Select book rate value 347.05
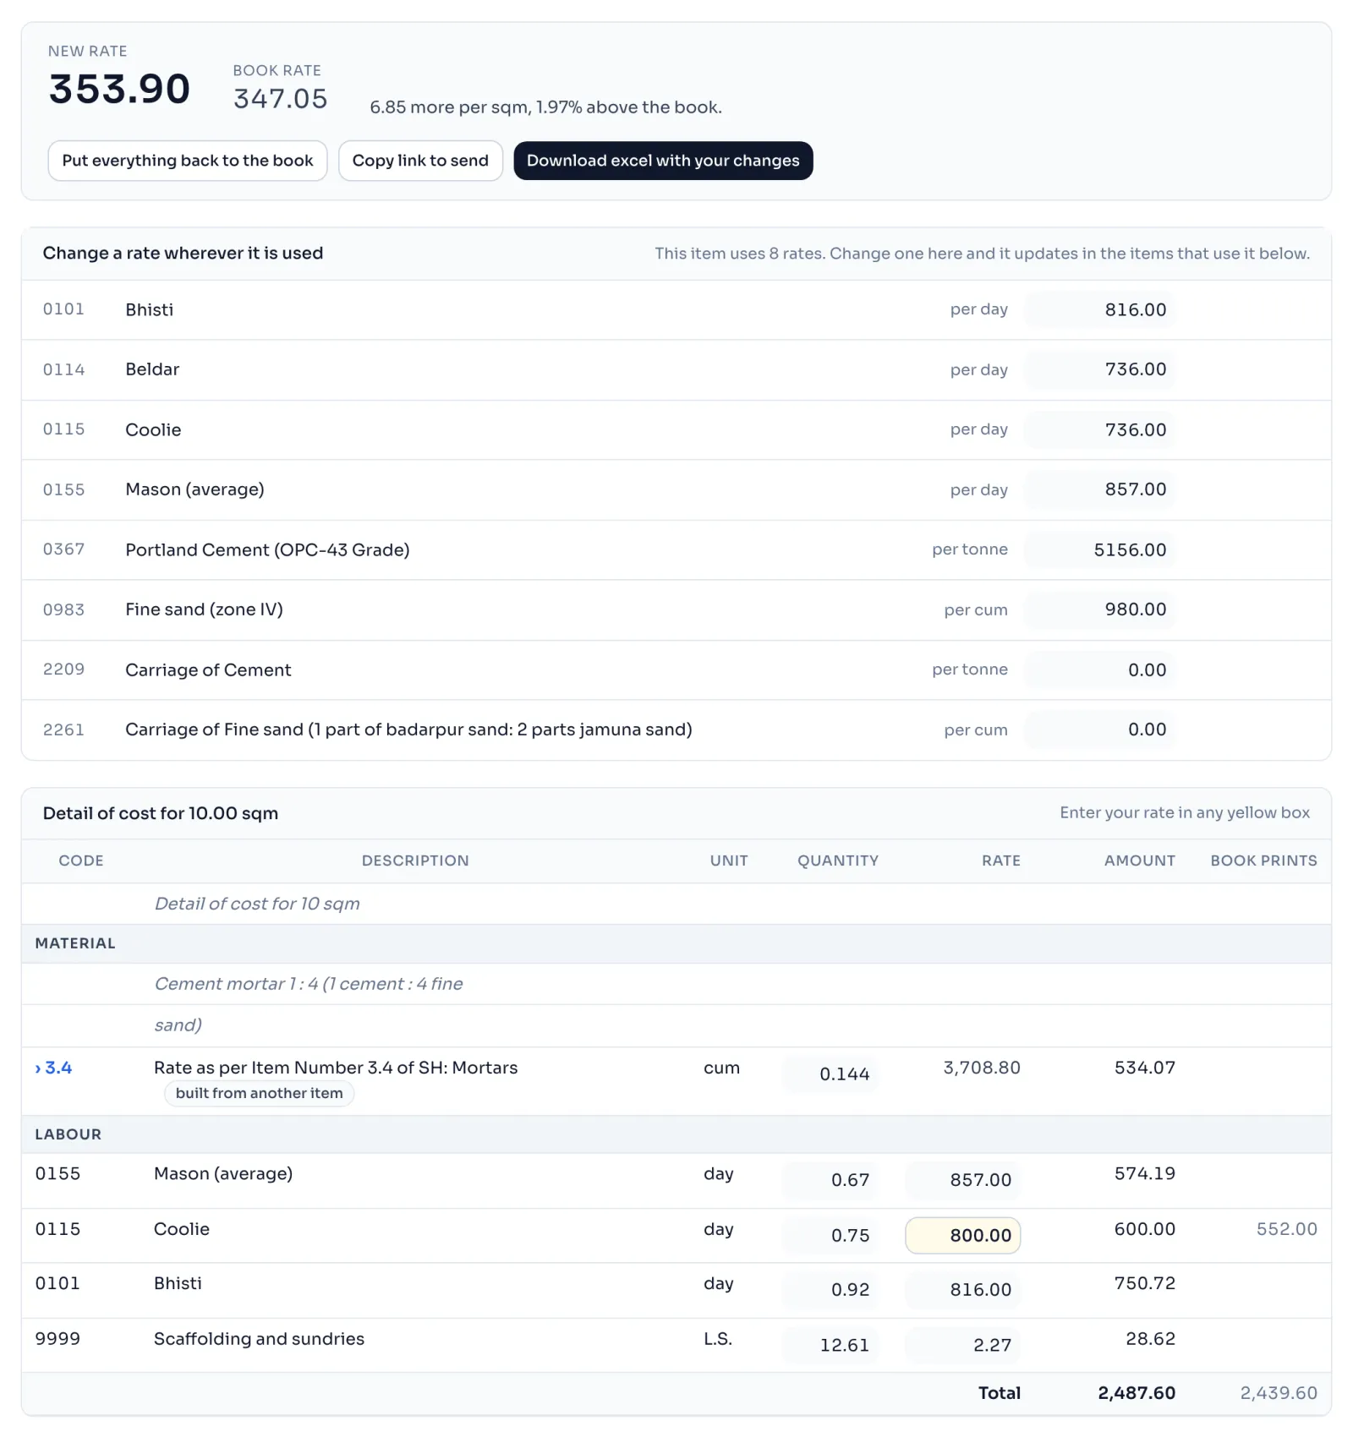 coord(280,99)
